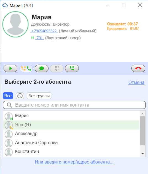Click the phone with contact list button
Screen dimensions: 148x174
pyautogui.click(x=72, y=68)
